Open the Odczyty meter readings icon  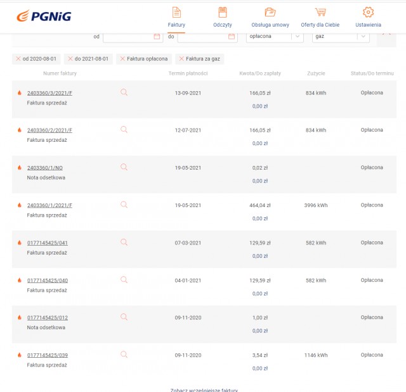[x=222, y=13]
